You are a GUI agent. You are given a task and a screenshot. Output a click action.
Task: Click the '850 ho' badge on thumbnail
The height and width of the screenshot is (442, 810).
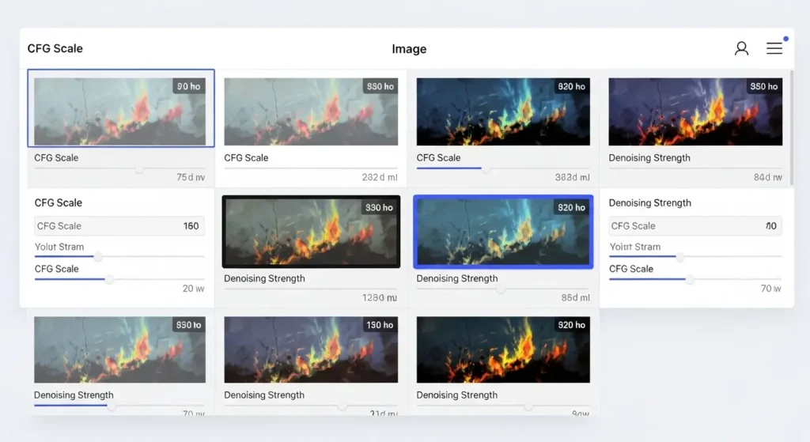pos(763,86)
